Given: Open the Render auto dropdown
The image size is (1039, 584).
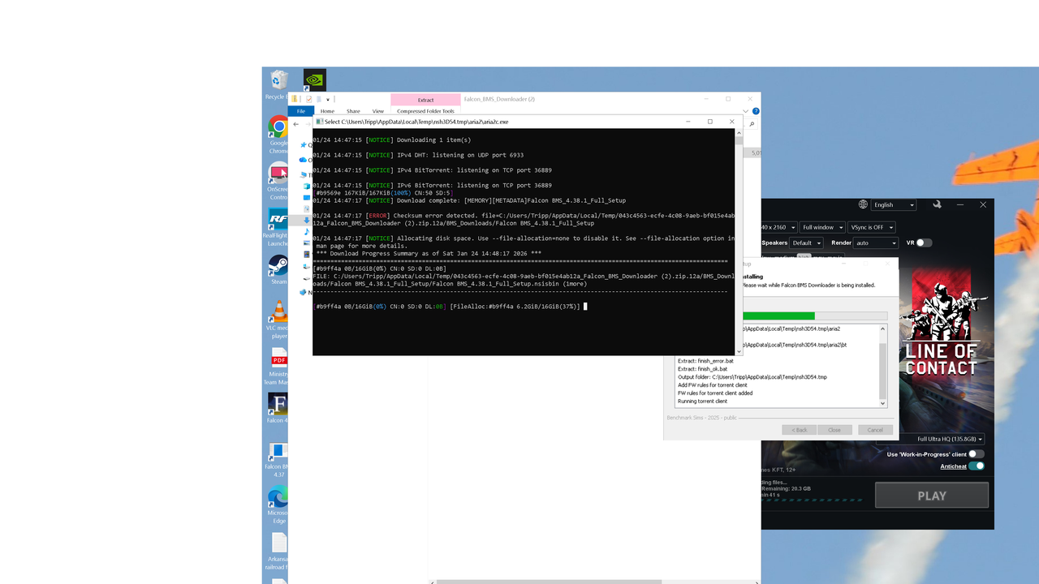Looking at the screenshot, I should tap(876, 243).
